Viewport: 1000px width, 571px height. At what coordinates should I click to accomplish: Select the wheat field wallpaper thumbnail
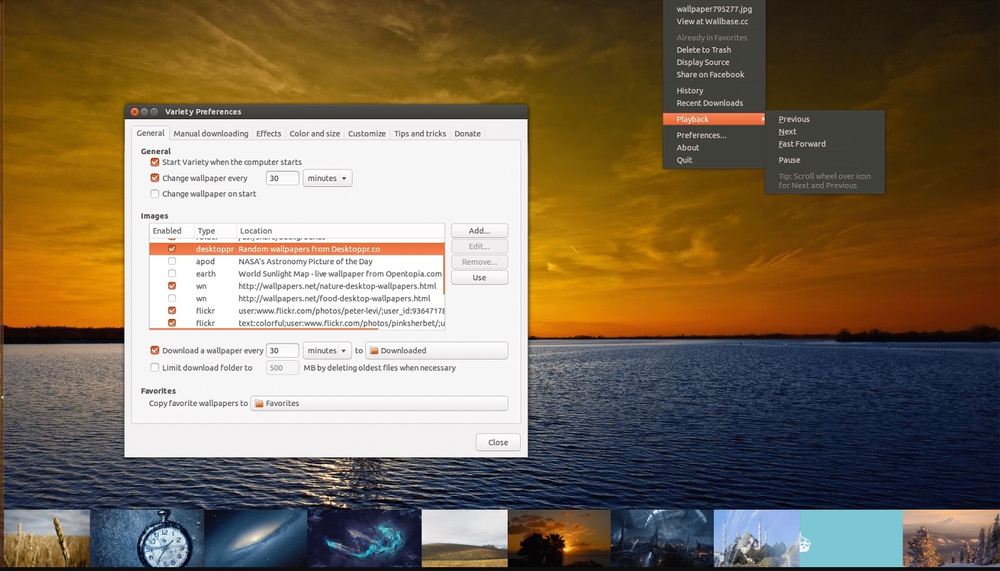pos(46,538)
